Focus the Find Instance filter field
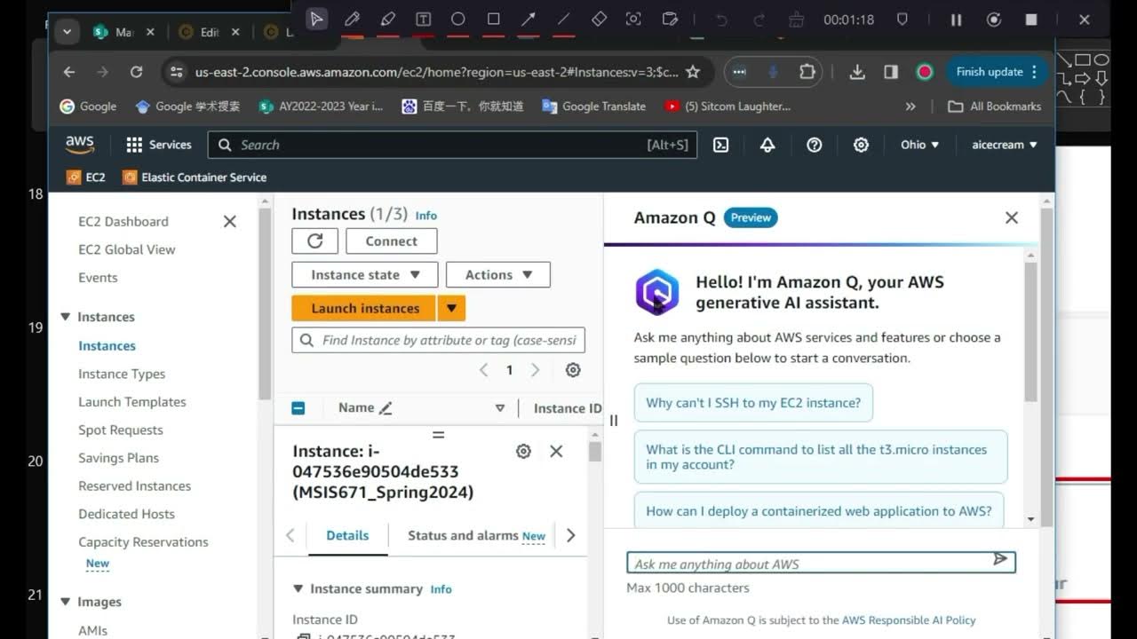The width and height of the screenshot is (1137, 639). click(x=438, y=340)
